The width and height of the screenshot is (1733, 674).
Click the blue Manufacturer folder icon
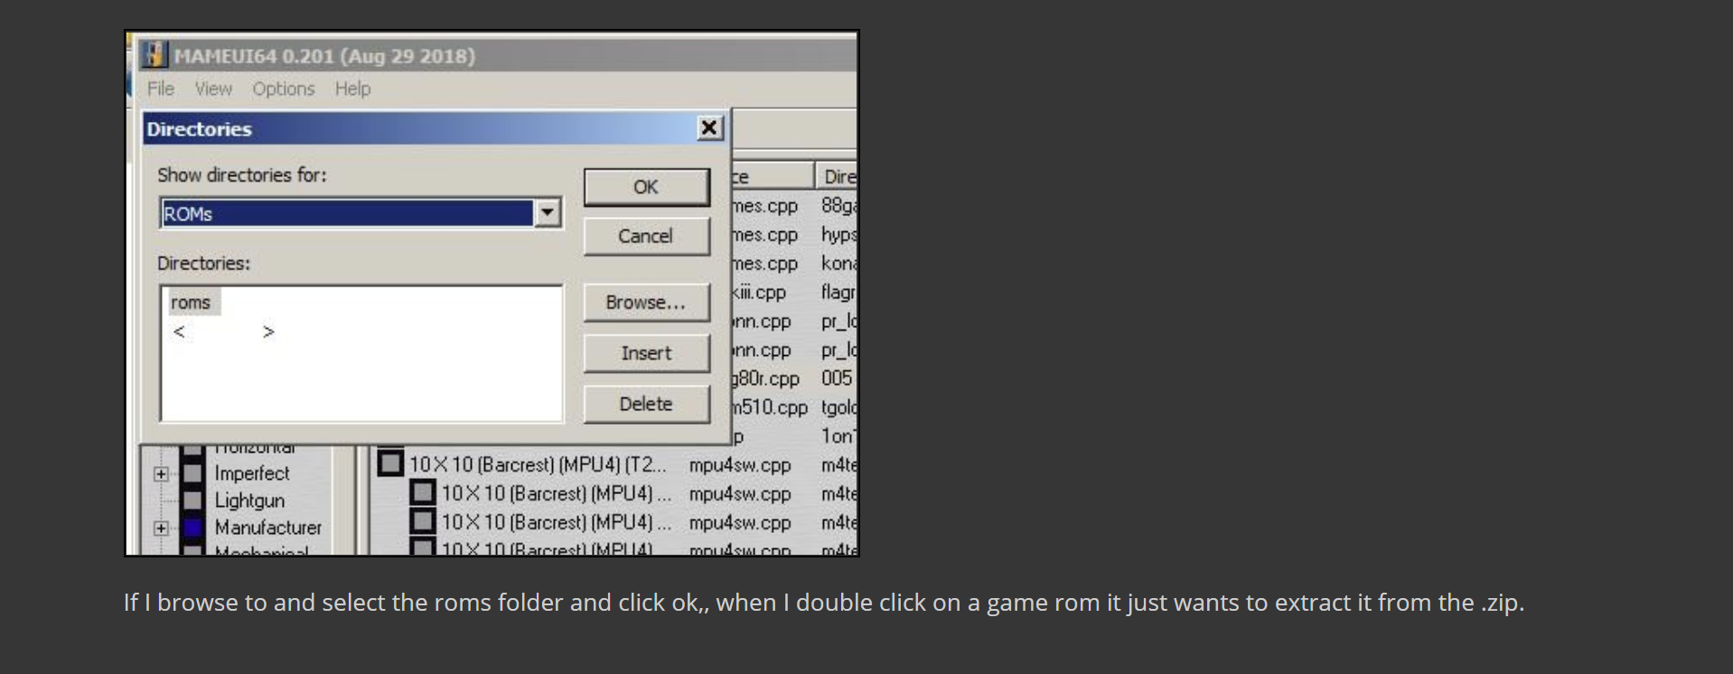tap(192, 528)
